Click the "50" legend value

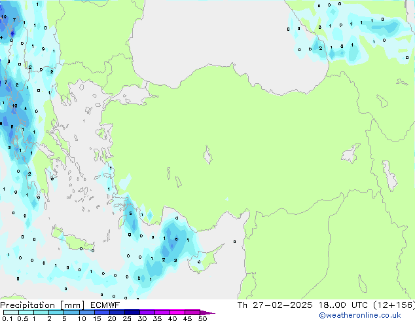(x=202, y=318)
